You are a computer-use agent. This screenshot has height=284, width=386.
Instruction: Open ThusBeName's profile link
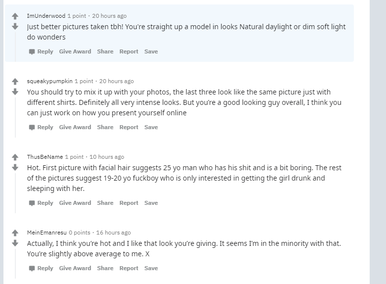pyautogui.click(x=45, y=157)
